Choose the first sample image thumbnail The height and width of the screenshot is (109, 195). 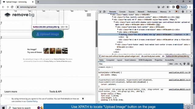[x=46, y=51]
